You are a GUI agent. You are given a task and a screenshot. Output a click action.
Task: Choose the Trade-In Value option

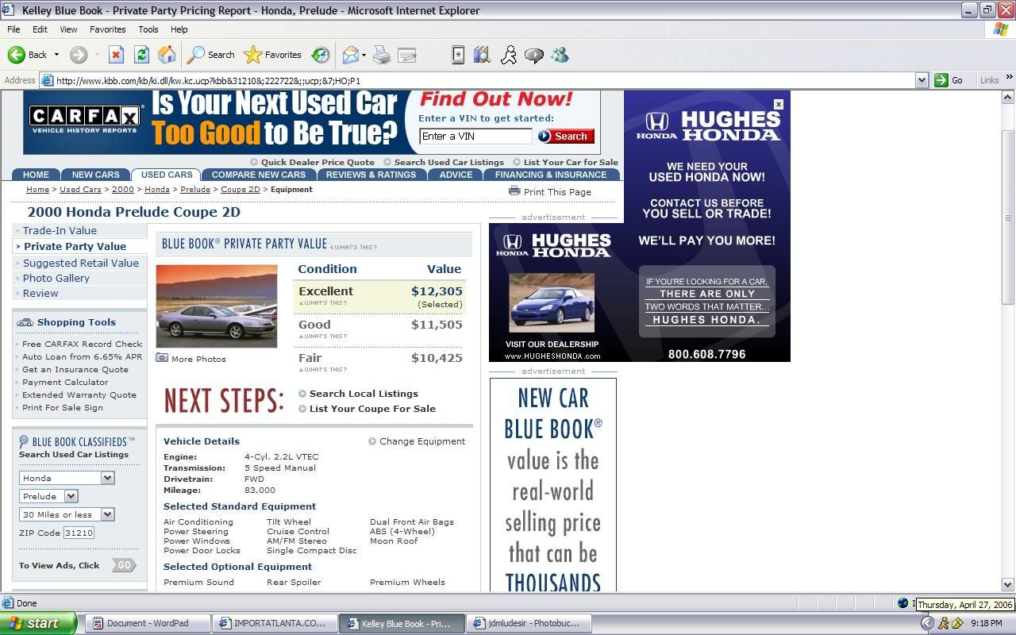coord(60,230)
